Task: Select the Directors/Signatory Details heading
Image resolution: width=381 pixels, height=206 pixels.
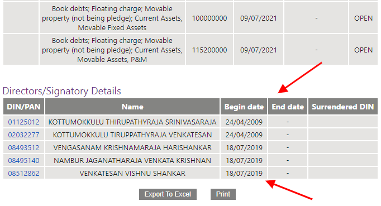Action: point(61,91)
